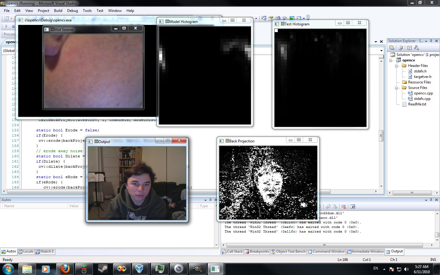The height and width of the screenshot is (275, 440).
Task: Switch to the Autos tab
Action: (x=9, y=251)
